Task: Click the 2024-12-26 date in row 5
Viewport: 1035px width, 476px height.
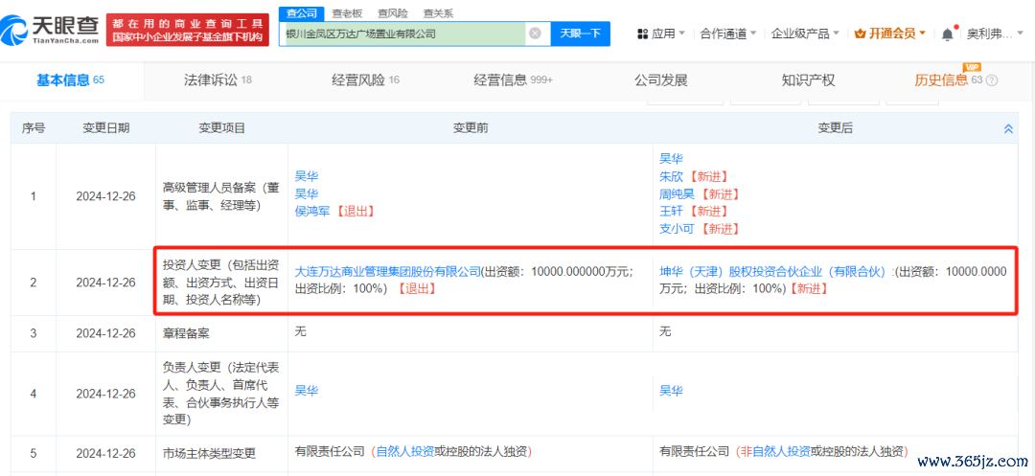Action: pyautogui.click(x=105, y=454)
